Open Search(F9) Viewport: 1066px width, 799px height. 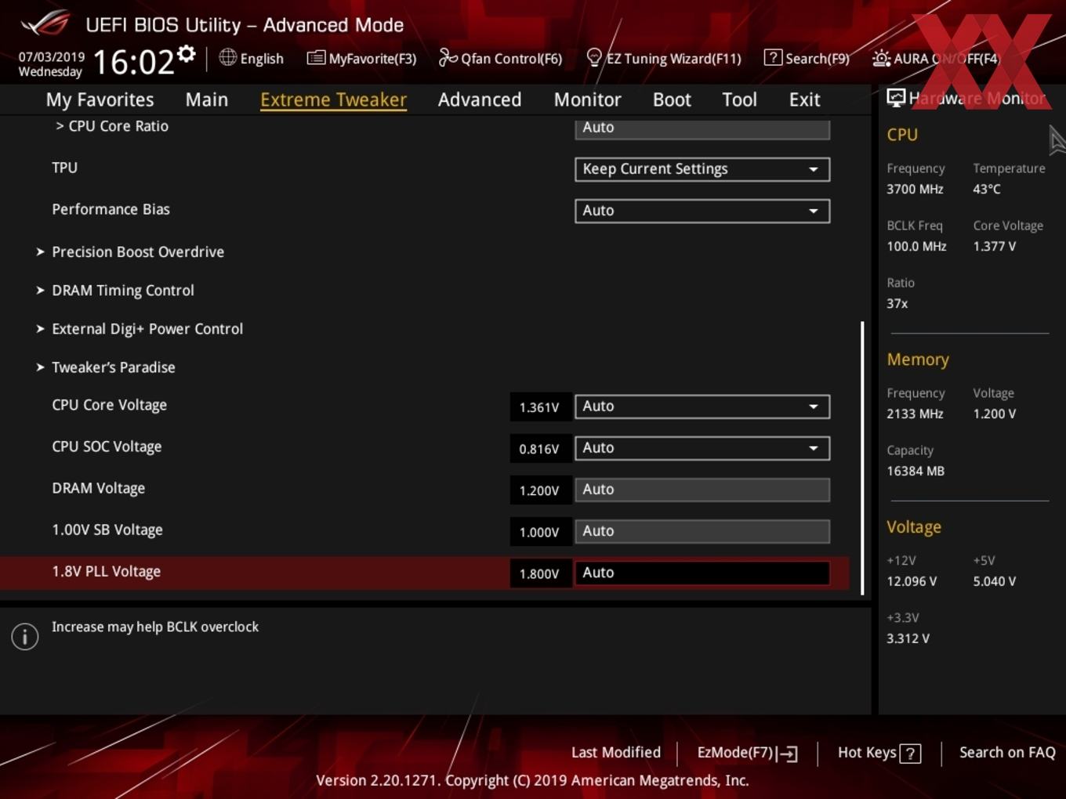pyautogui.click(x=807, y=58)
